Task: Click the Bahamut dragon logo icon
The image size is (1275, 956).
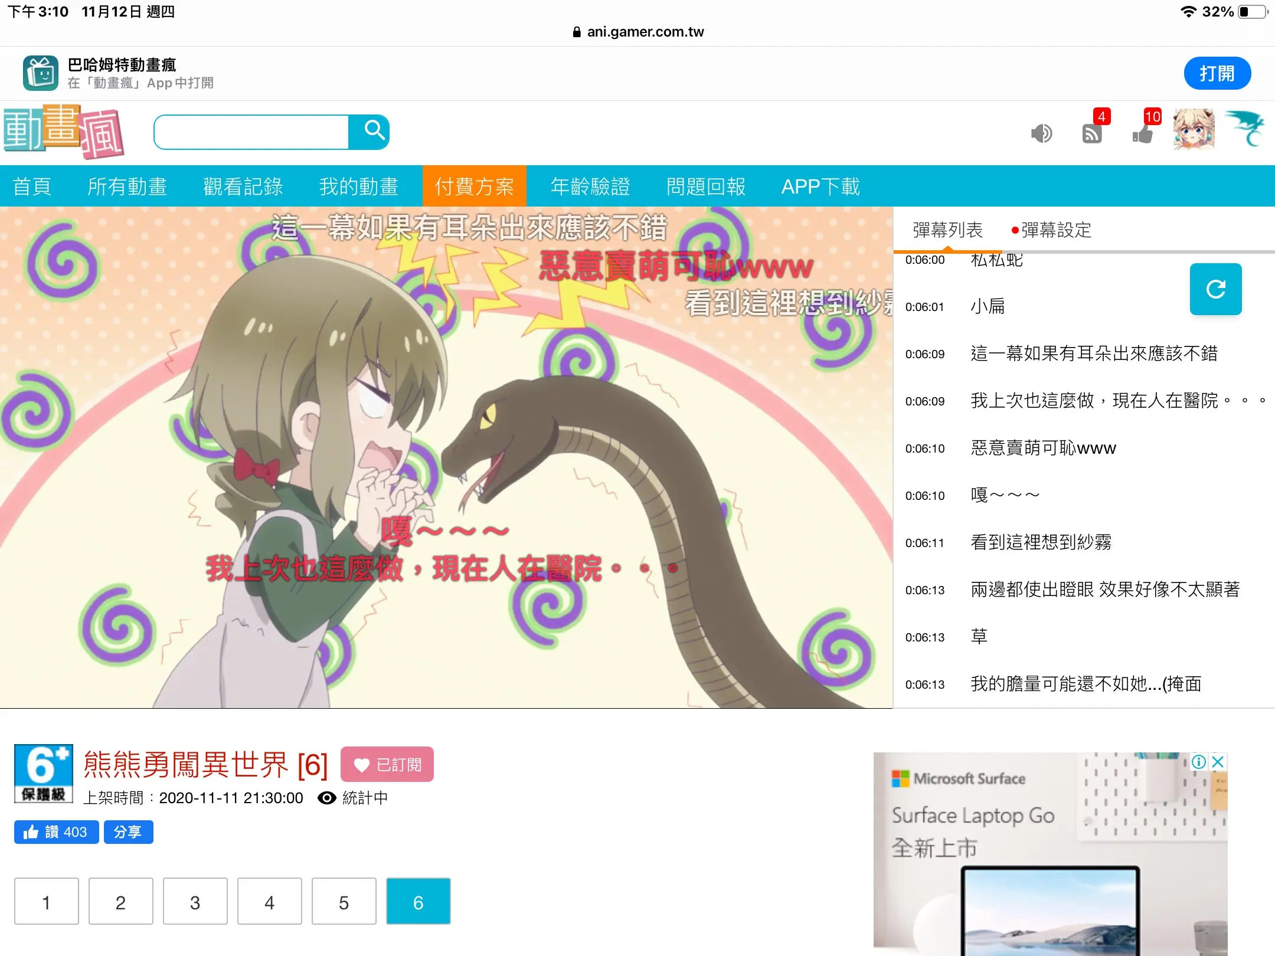Action: (x=1245, y=129)
